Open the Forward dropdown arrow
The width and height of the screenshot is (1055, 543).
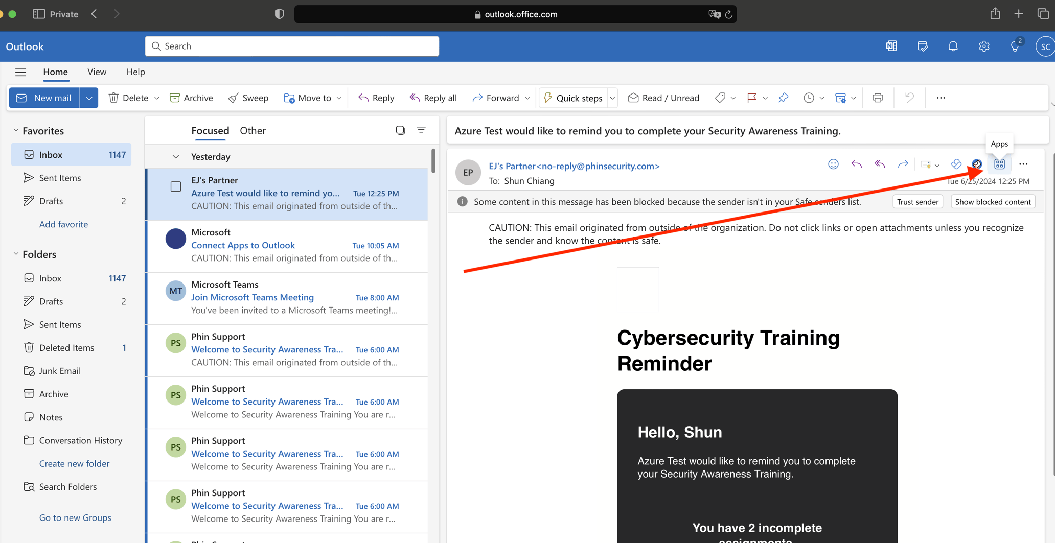[527, 98]
